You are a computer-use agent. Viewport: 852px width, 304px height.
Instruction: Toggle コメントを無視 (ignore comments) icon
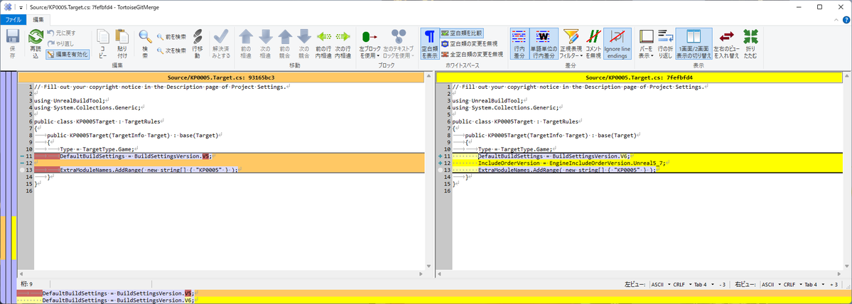[x=592, y=41]
